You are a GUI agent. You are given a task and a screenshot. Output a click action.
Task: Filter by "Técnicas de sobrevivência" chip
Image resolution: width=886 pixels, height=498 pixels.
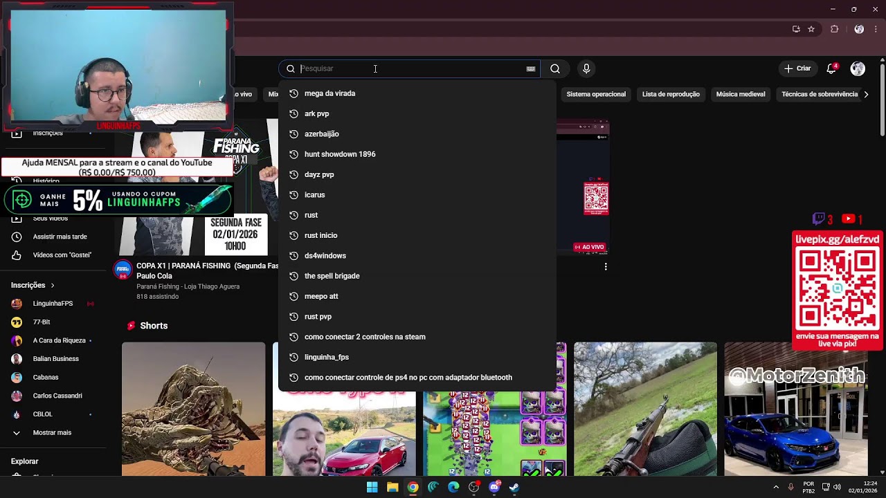click(x=820, y=94)
